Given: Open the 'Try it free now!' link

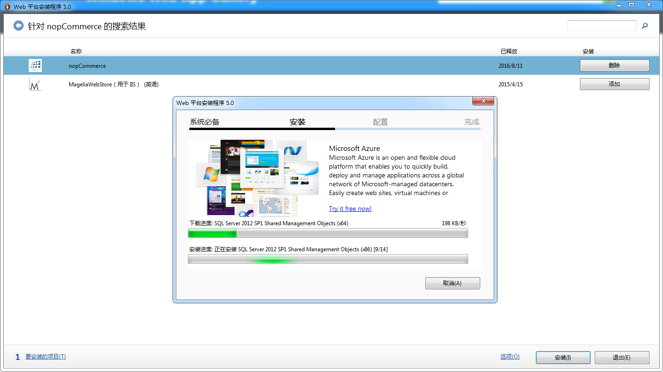Looking at the screenshot, I should pyautogui.click(x=350, y=209).
